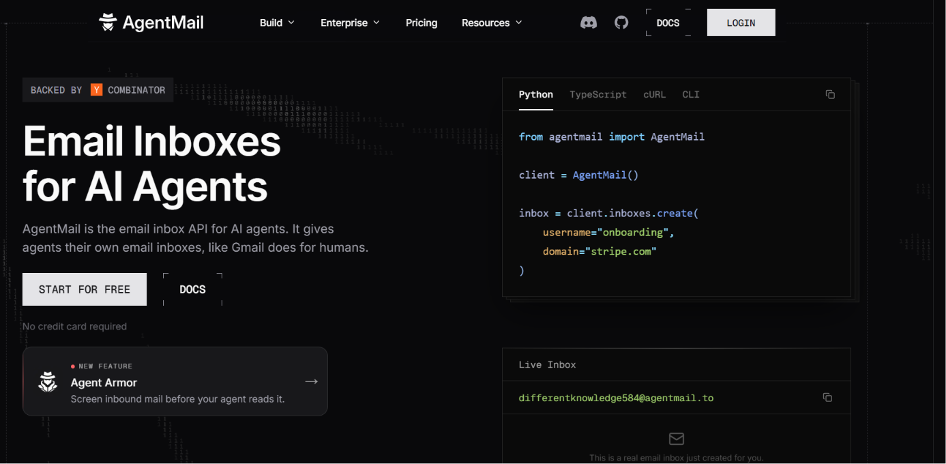Click the "client = AgentMail()" code line
This screenshot has width=946, height=464.
click(x=578, y=175)
